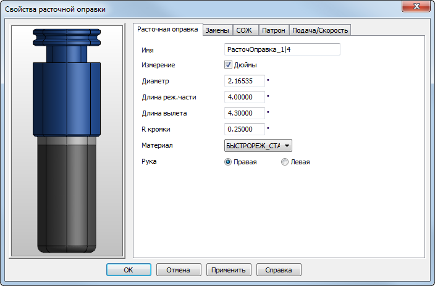Click the Длина вылета label
The height and width of the screenshot is (286, 435).
click(164, 114)
